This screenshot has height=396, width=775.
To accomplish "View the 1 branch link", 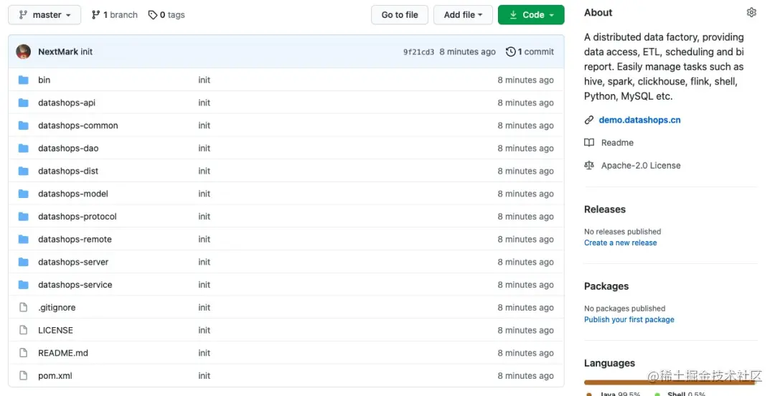I will point(115,15).
